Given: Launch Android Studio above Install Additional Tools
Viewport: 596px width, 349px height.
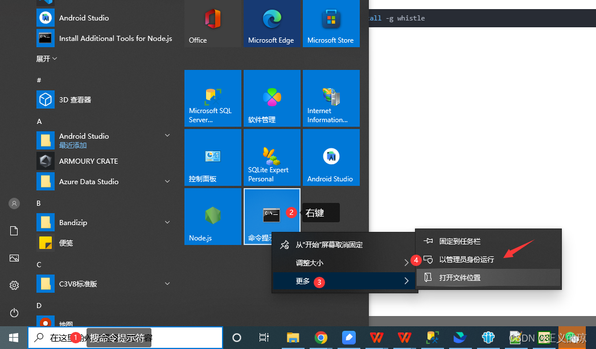Looking at the screenshot, I should (105, 18).
